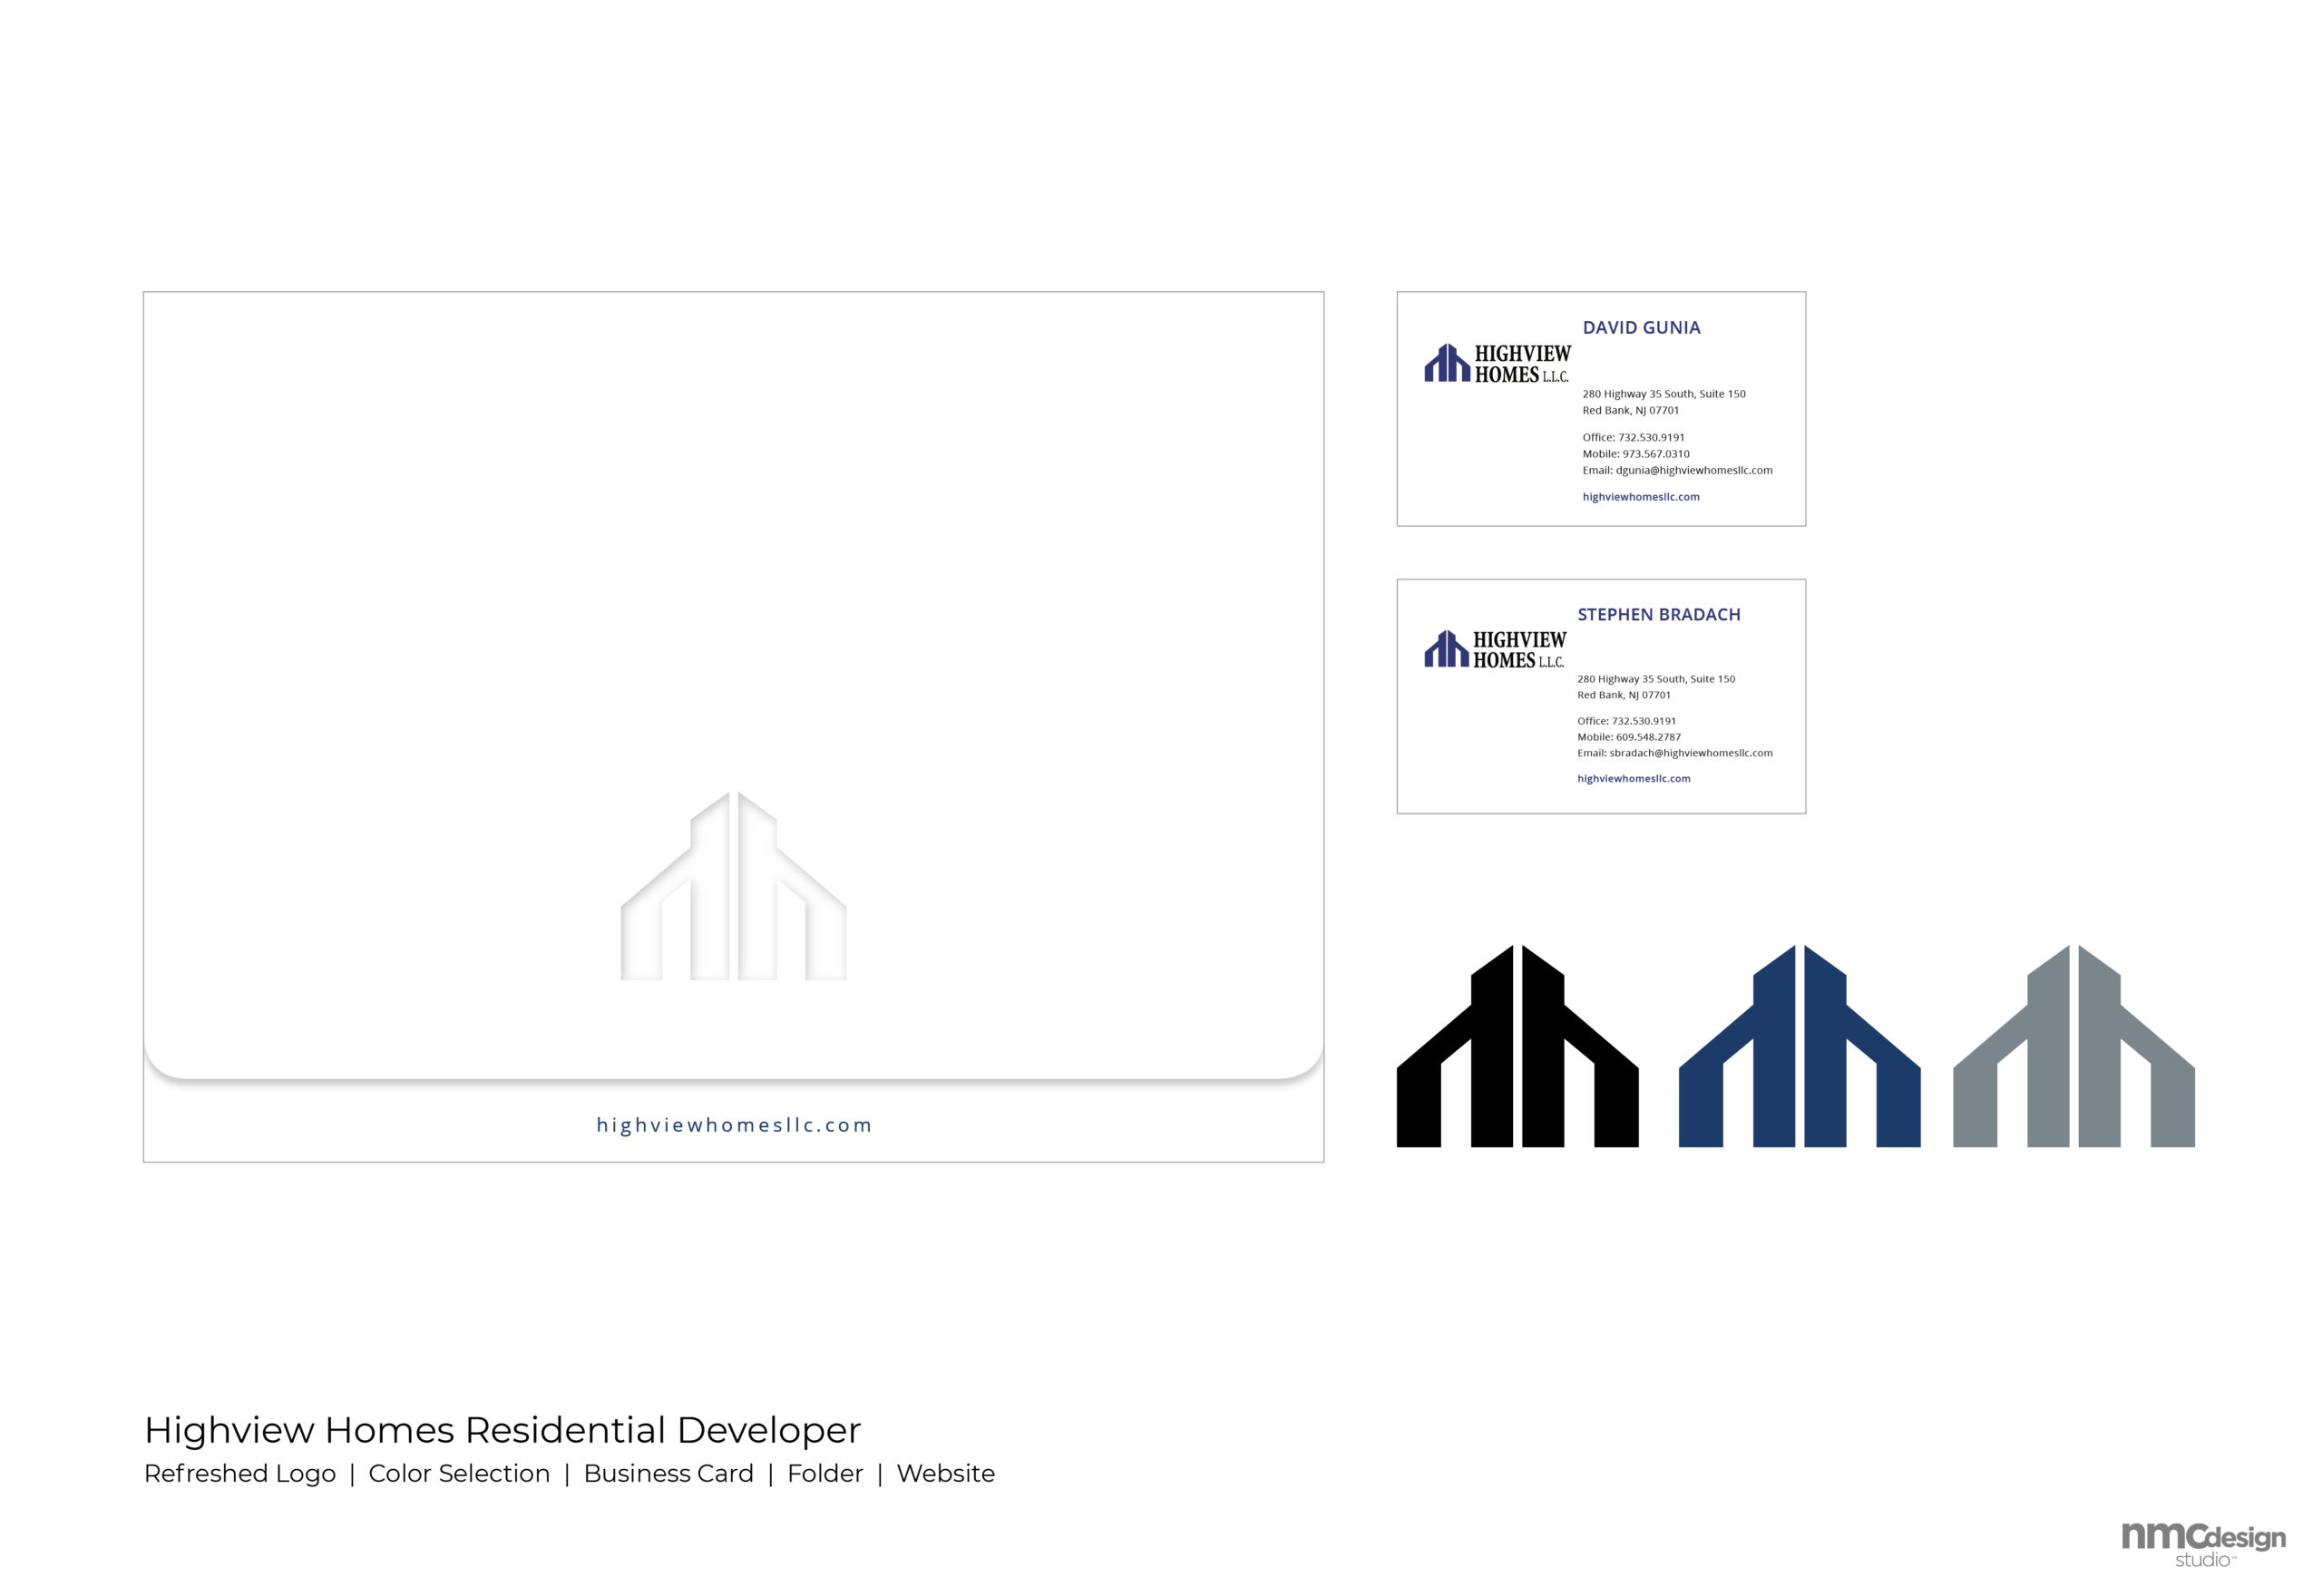Image resolution: width=2322 pixels, height=1596 pixels.
Task: Select the DAVID GUNIA name heading
Action: point(1641,328)
